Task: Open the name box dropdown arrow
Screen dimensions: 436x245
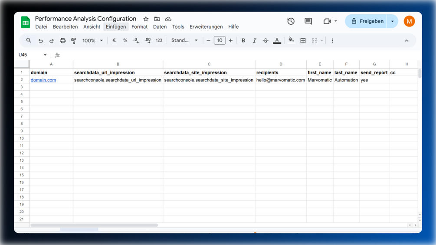Action: point(45,55)
